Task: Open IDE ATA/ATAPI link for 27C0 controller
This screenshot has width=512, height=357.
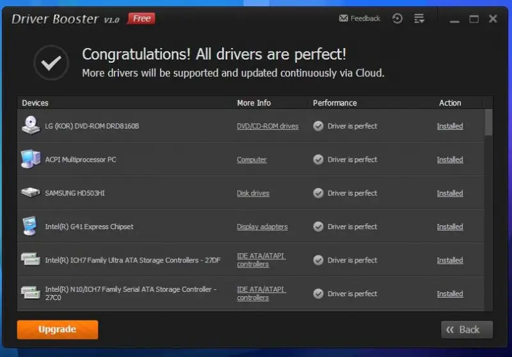Action: click(x=261, y=294)
